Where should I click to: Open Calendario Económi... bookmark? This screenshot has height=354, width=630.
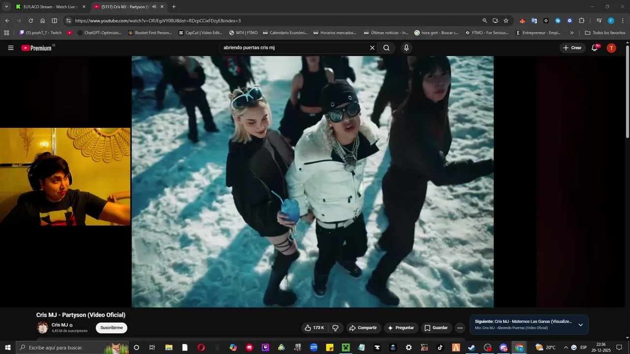click(x=285, y=33)
